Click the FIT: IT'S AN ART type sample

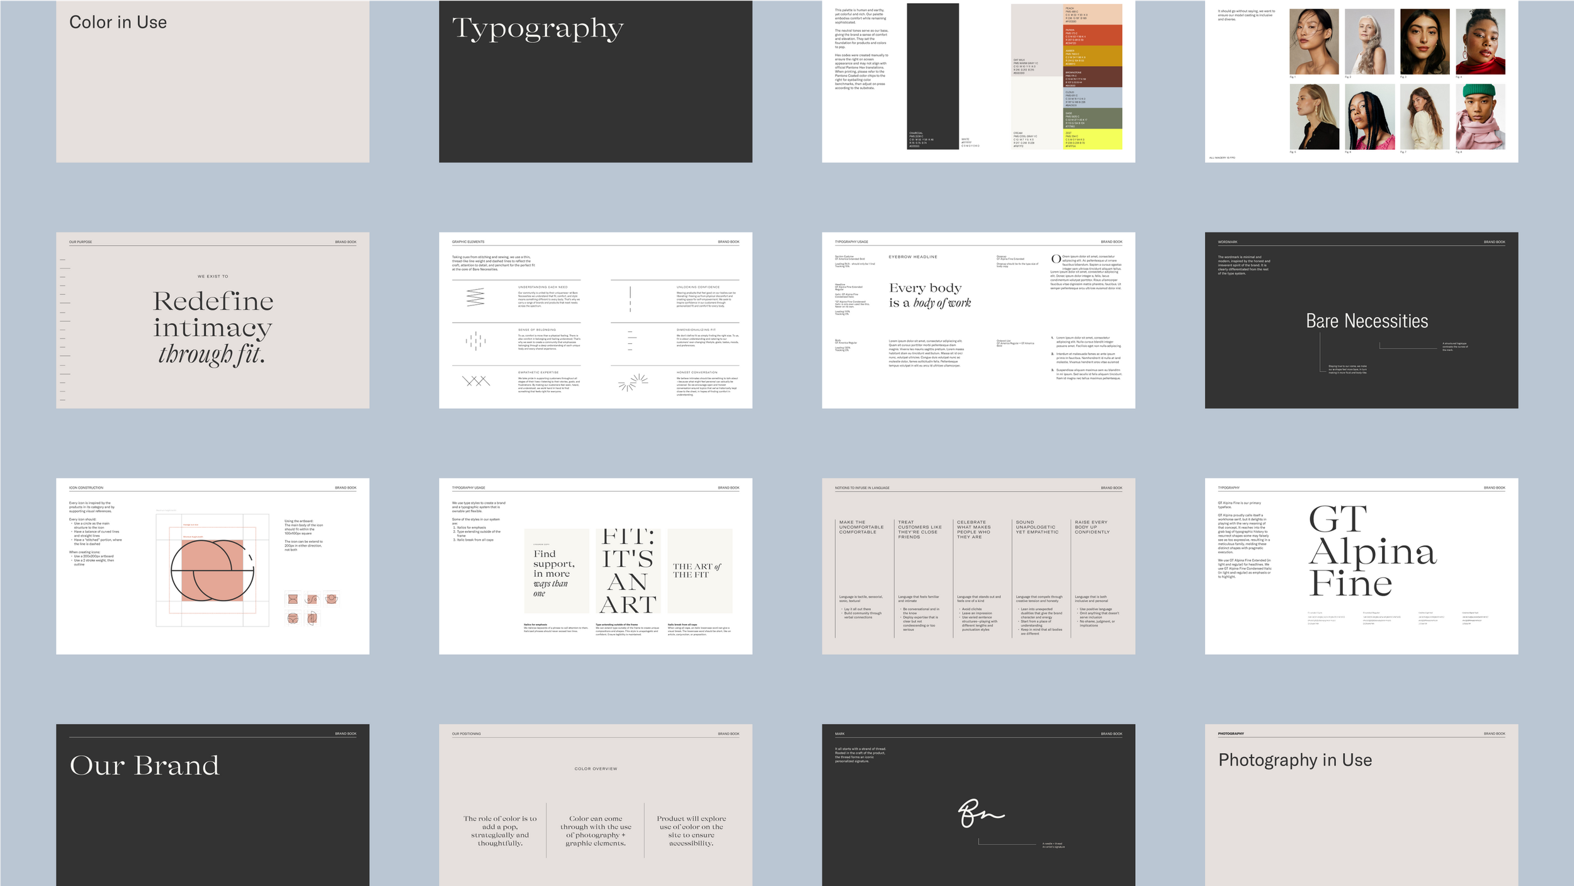click(x=628, y=571)
